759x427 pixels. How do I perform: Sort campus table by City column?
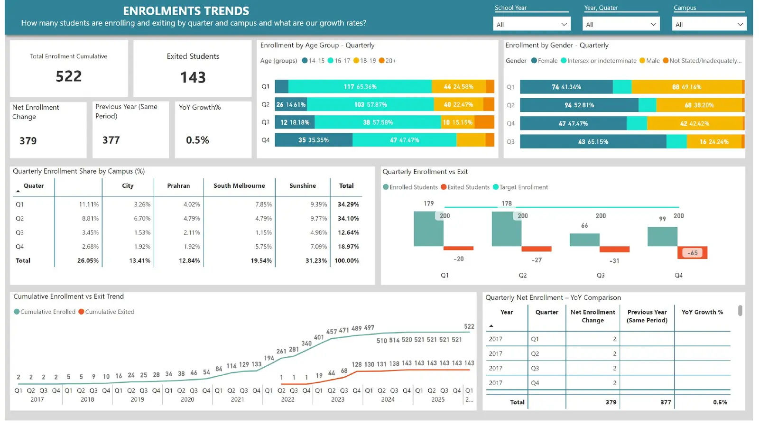point(128,186)
